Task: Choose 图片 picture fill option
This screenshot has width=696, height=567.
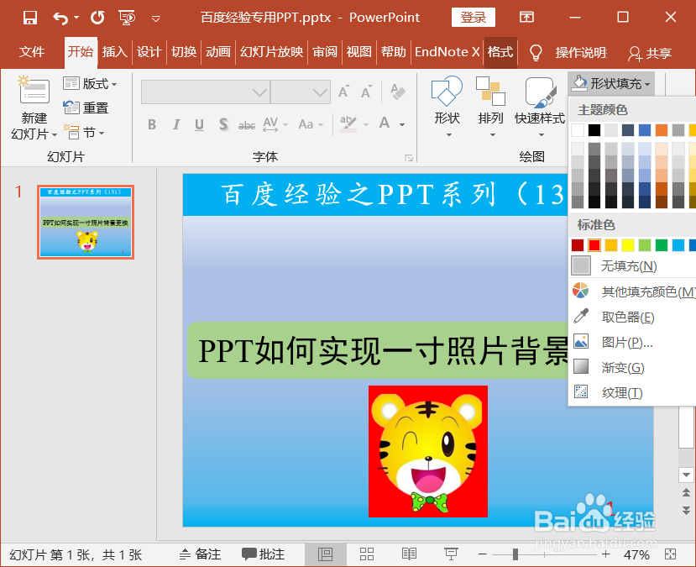Action: click(632, 343)
